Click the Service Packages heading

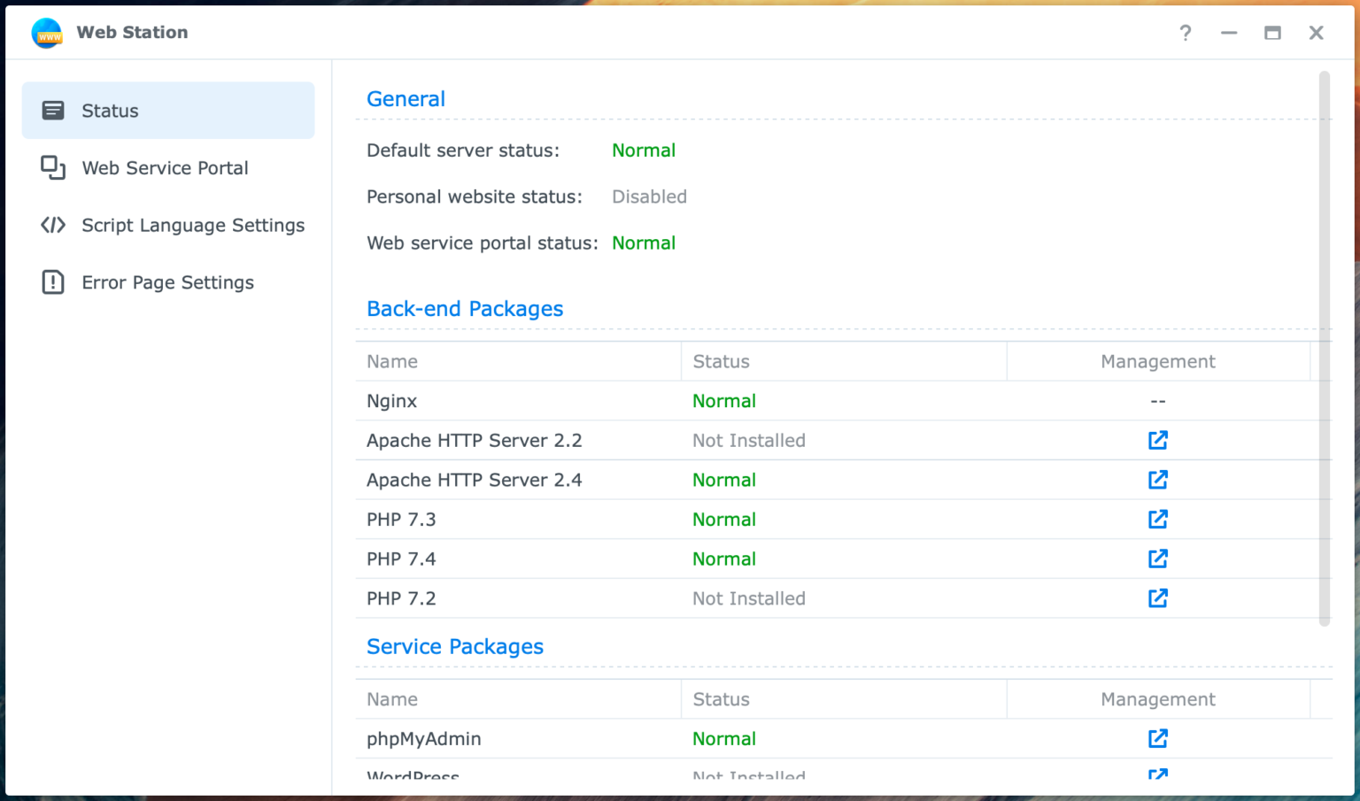tap(455, 646)
